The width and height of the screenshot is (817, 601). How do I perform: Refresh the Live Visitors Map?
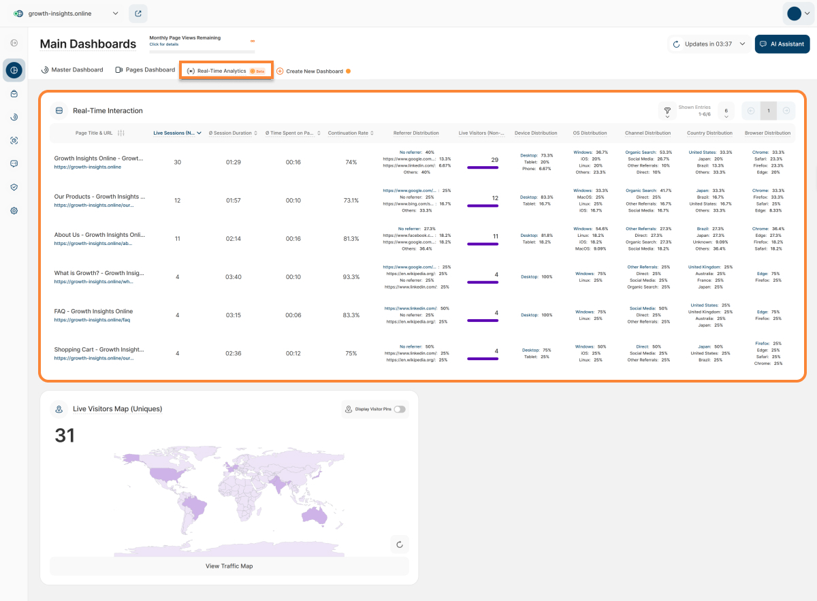tap(400, 544)
